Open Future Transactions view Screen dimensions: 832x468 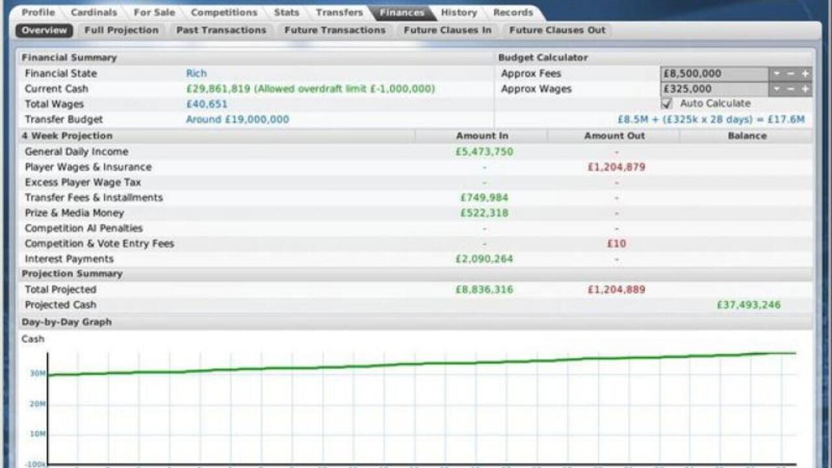(335, 30)
